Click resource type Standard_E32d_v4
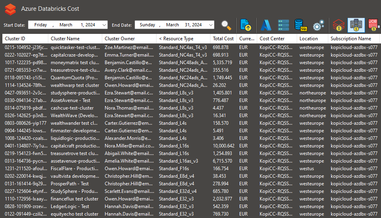The width and height of the screenshot is (381, 218). [x=178, y=191]
